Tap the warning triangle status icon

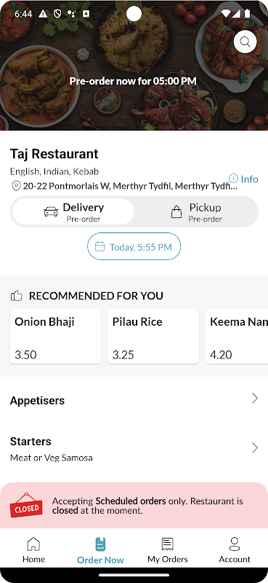point(43,14)
